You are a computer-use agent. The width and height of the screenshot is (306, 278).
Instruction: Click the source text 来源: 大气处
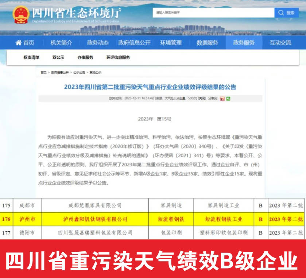165,99
